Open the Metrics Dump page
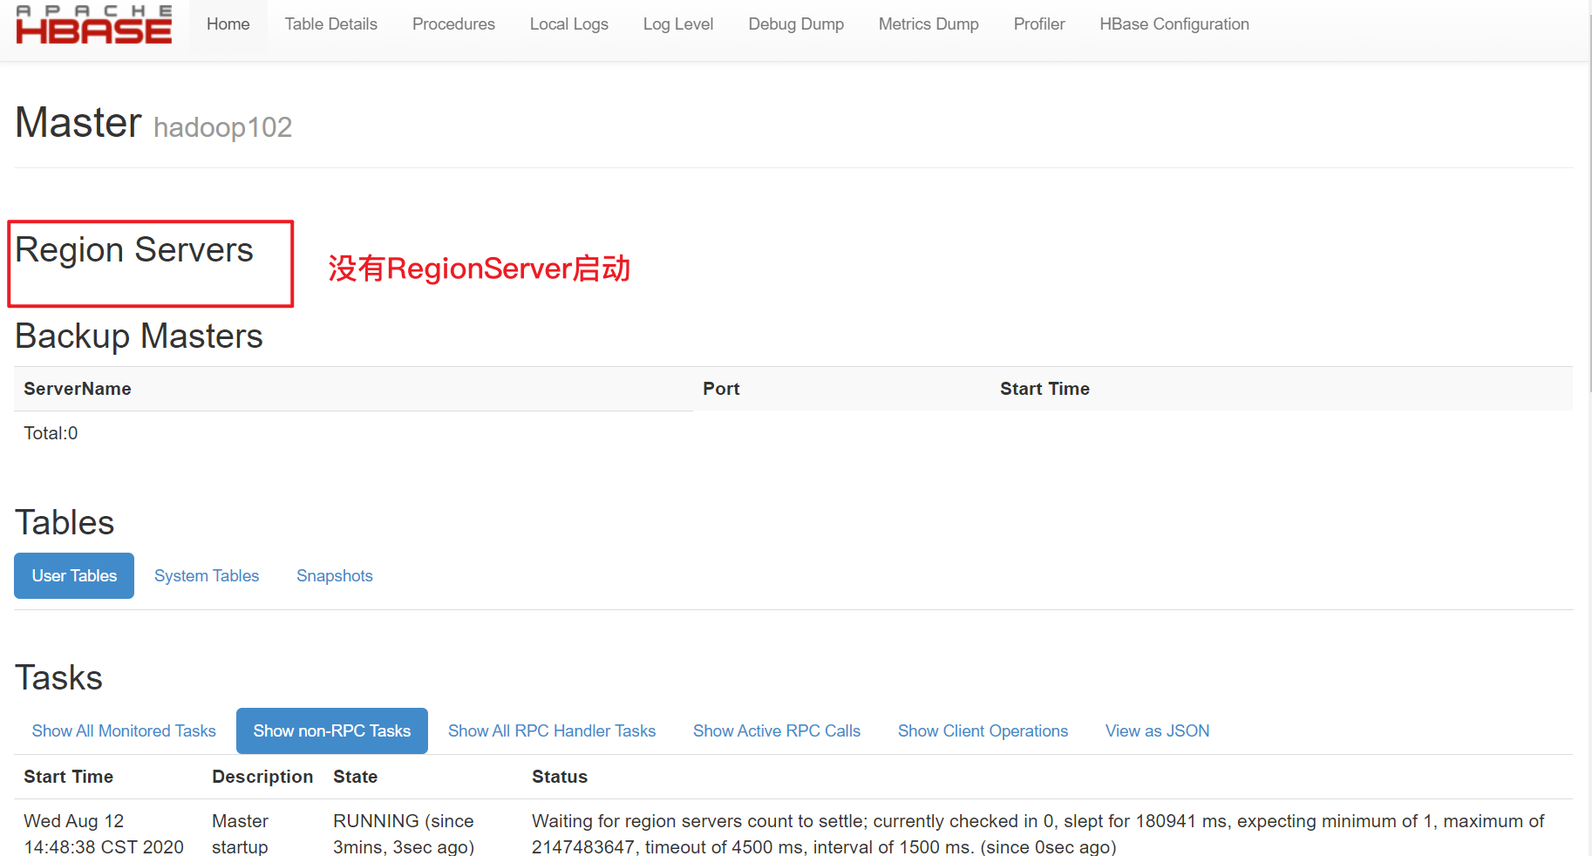1592x856 pixels. (928, 24)
